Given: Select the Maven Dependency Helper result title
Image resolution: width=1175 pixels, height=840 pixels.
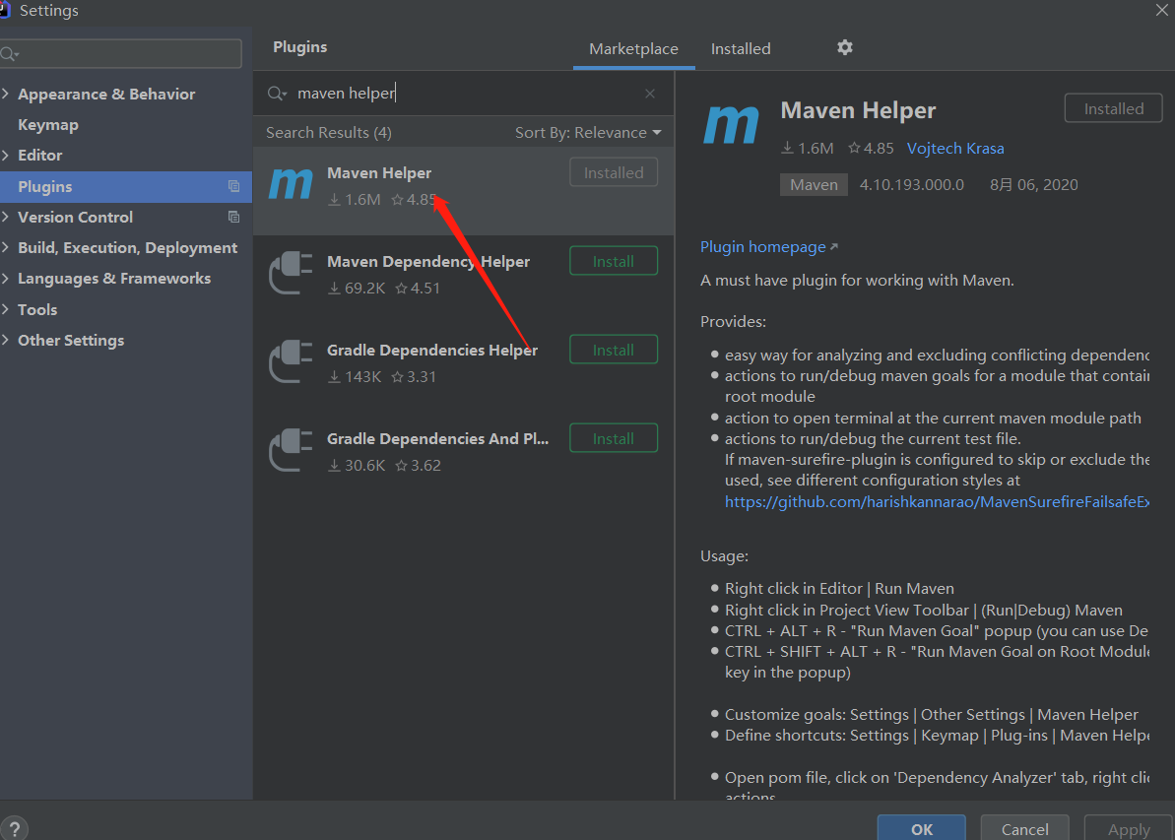Looking at the screenshot, I should tap(427, 262).
